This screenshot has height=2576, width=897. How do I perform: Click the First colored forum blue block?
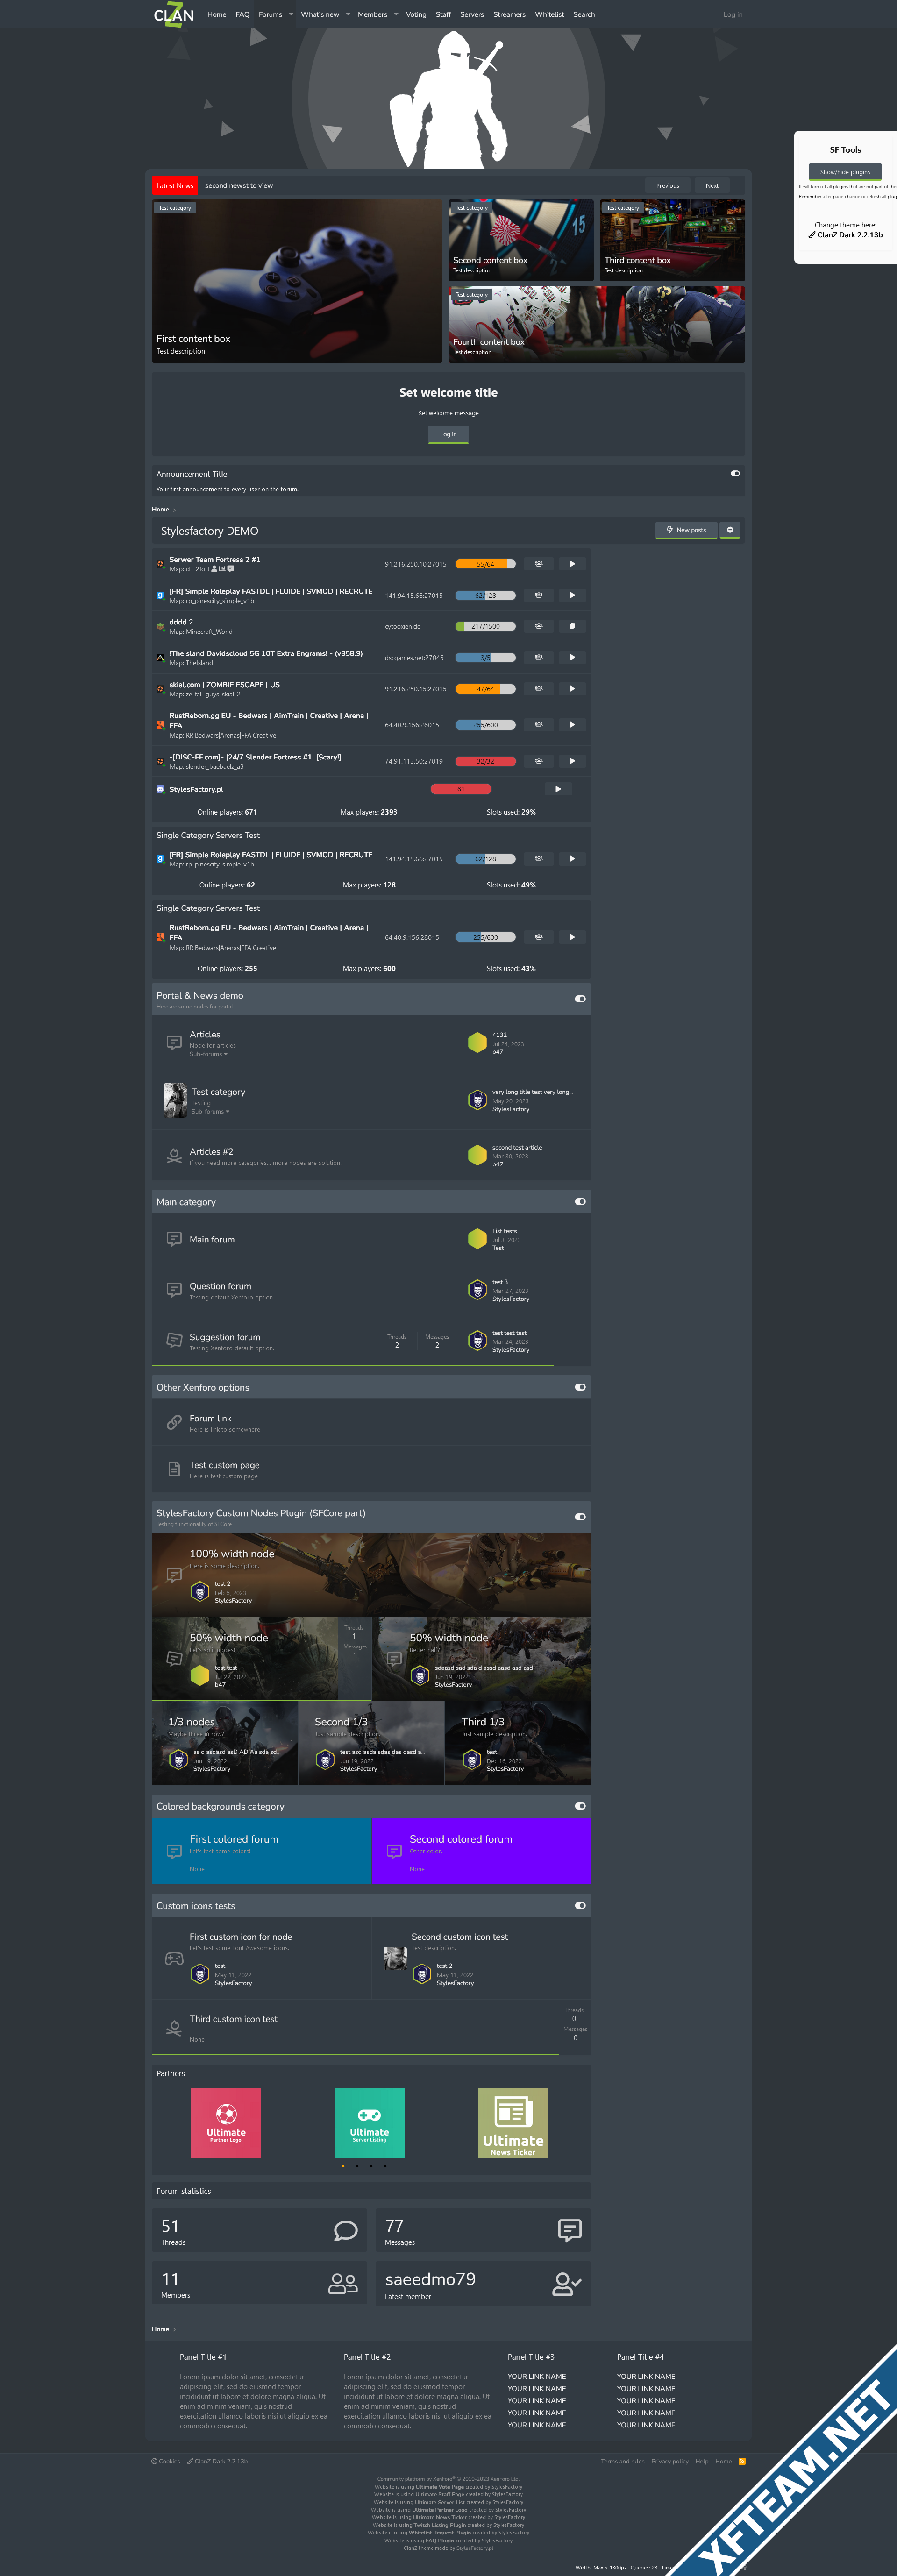pyautogui.click(x=261, y=1851)
